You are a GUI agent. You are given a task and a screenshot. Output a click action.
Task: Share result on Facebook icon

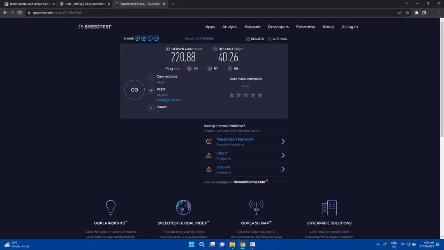[150, 38]
